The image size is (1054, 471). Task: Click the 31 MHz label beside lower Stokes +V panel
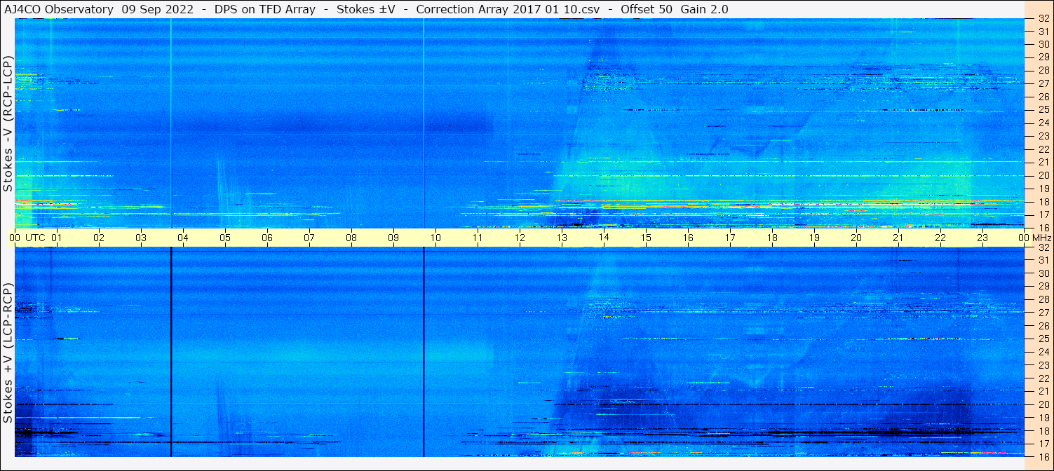(x=1043, y=260)
